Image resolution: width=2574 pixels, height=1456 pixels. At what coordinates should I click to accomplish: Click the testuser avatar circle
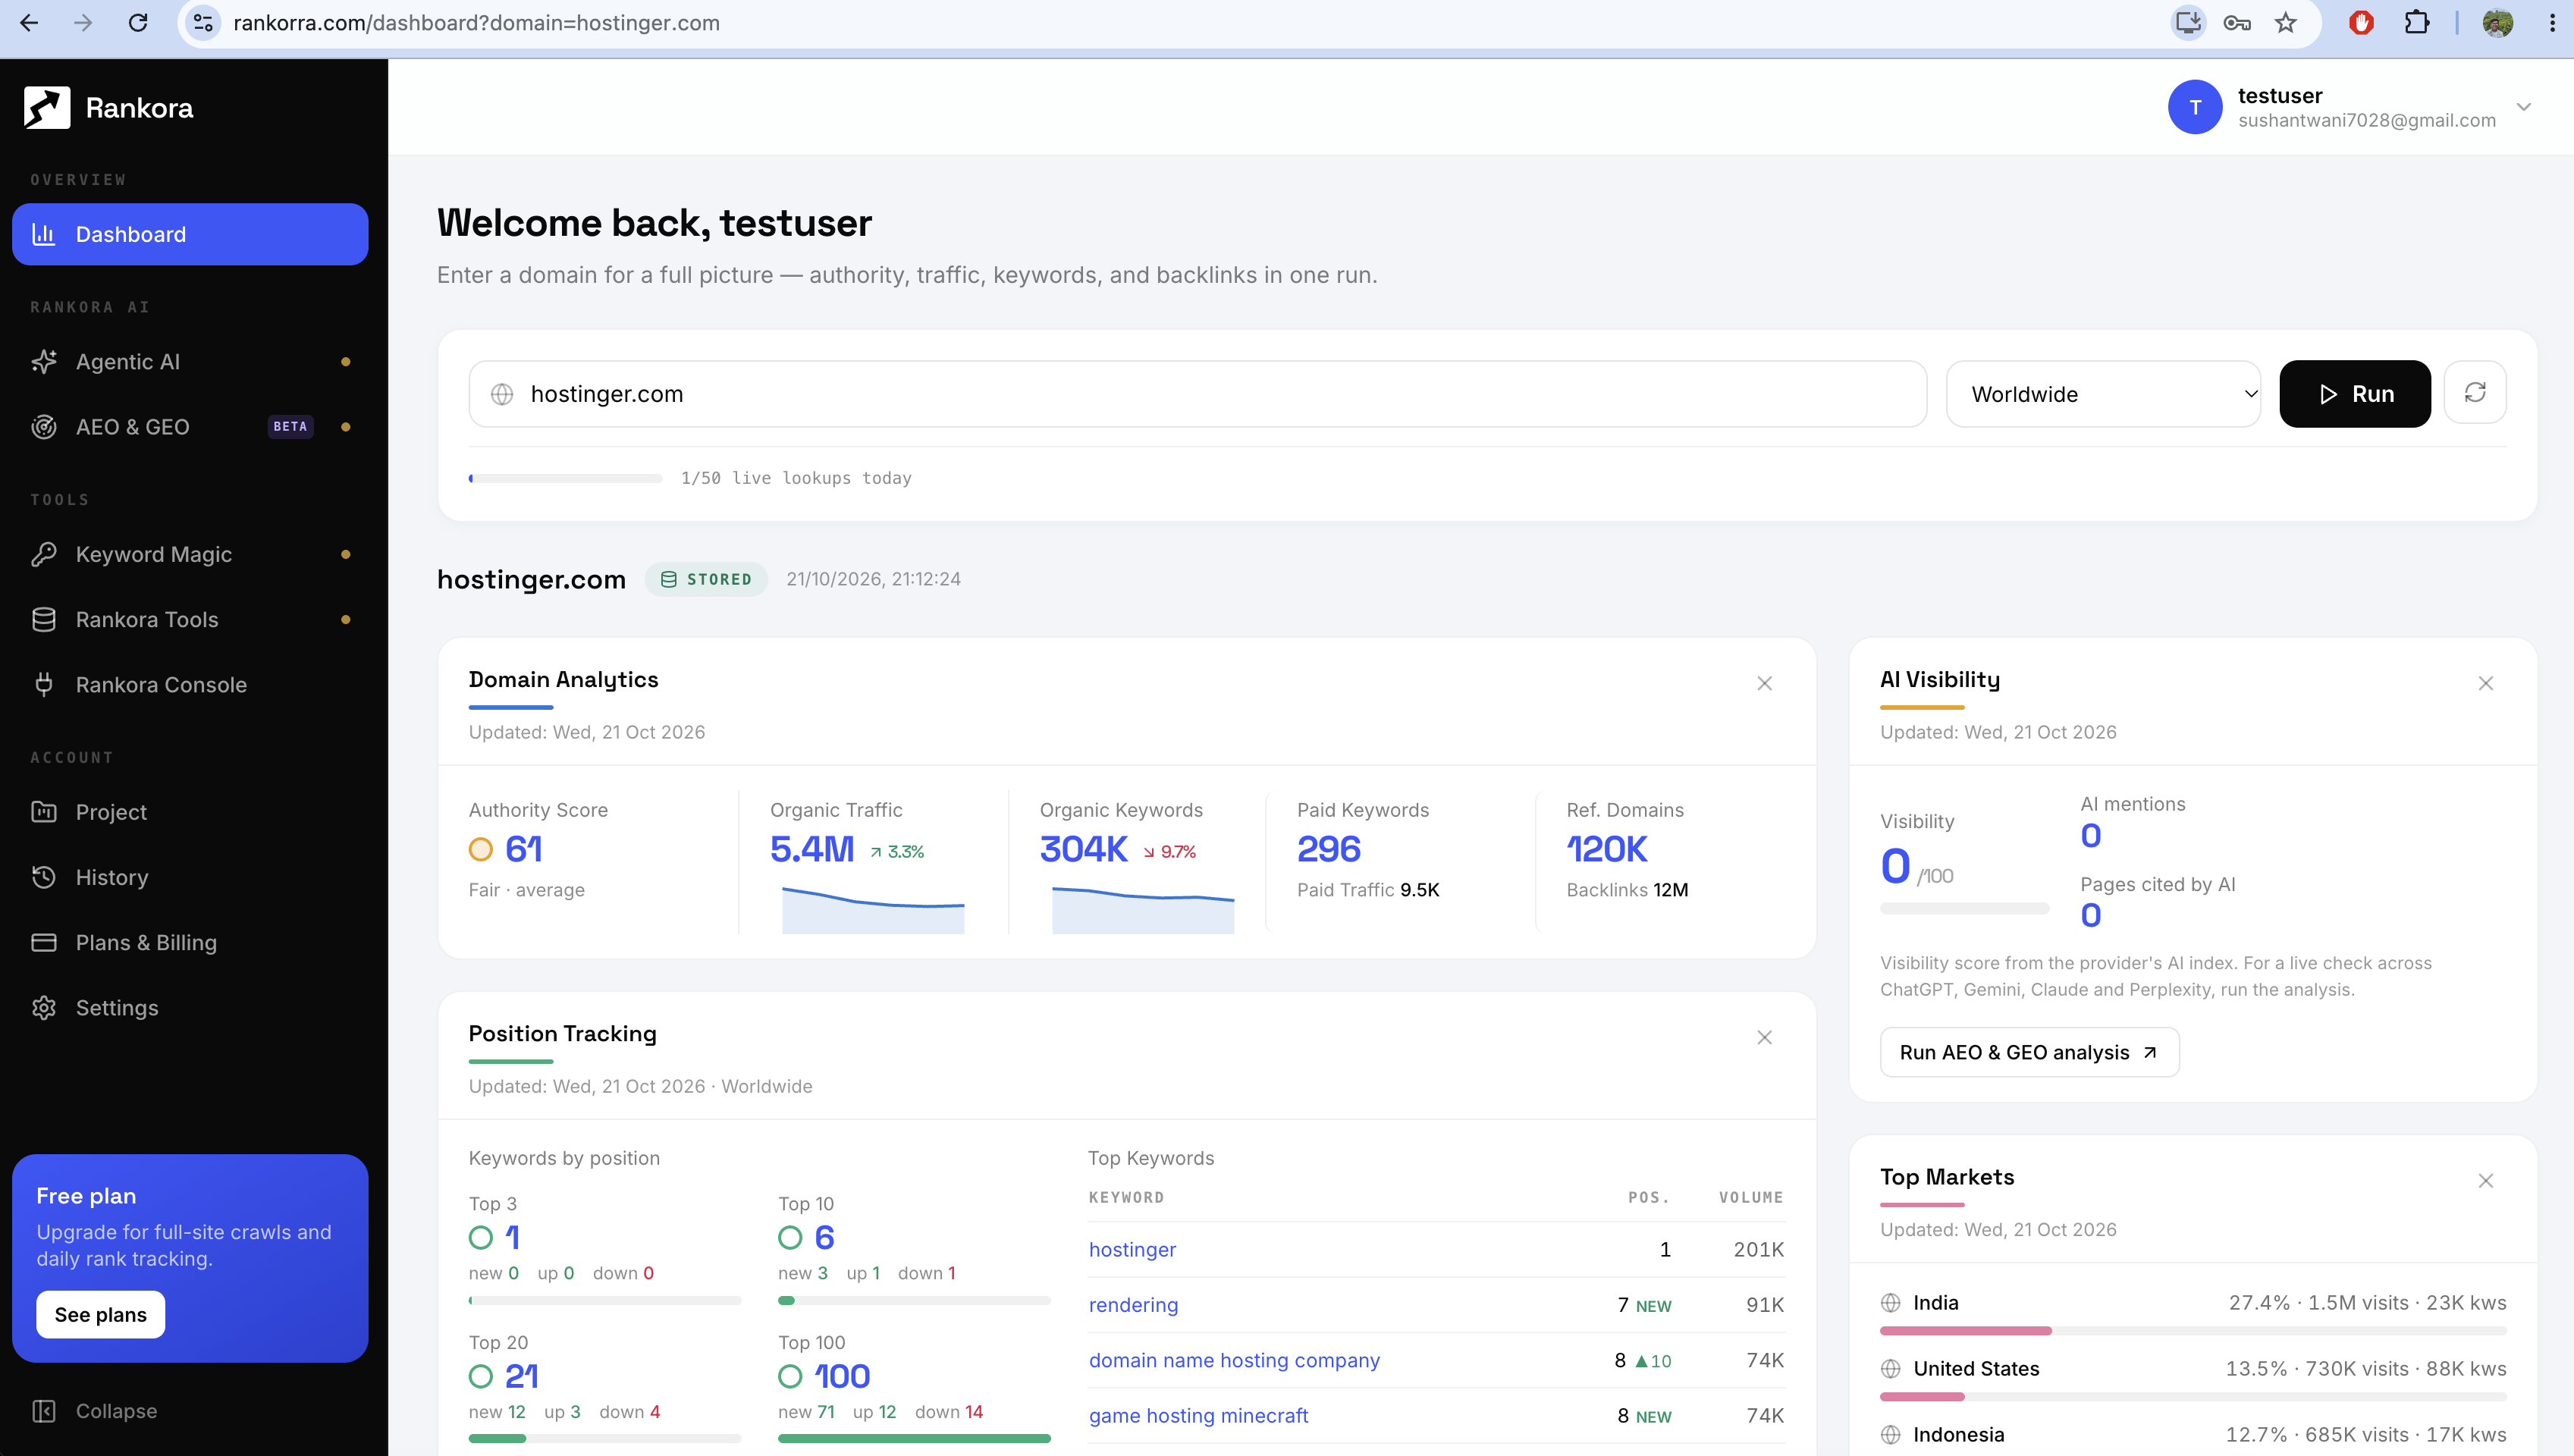click(x=2194, y=107)
